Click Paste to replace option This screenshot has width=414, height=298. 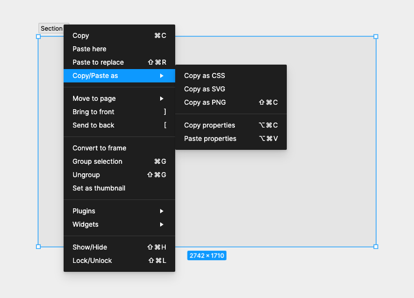click(119, 62)
